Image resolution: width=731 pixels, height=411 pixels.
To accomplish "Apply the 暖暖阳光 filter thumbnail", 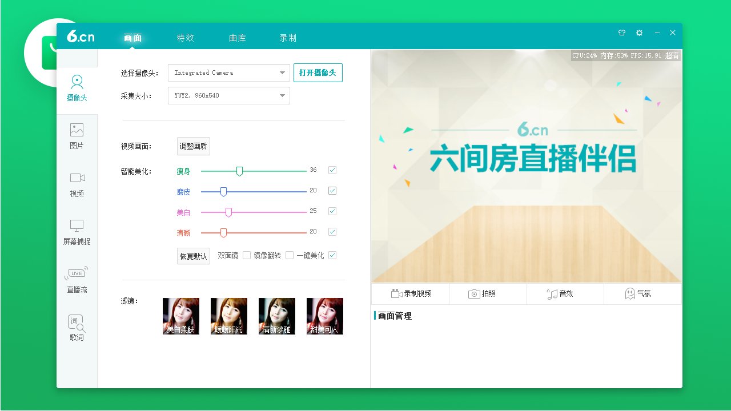I will click(x=229, y=316).
